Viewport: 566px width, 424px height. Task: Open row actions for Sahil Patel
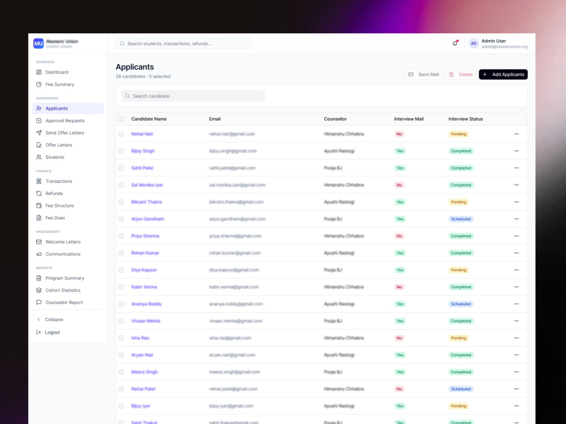tap(517, 168)
